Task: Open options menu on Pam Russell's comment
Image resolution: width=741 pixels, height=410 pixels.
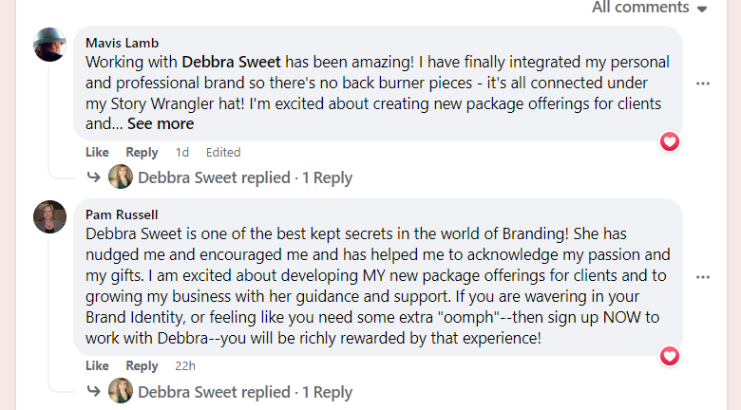Action: point(703,277)
